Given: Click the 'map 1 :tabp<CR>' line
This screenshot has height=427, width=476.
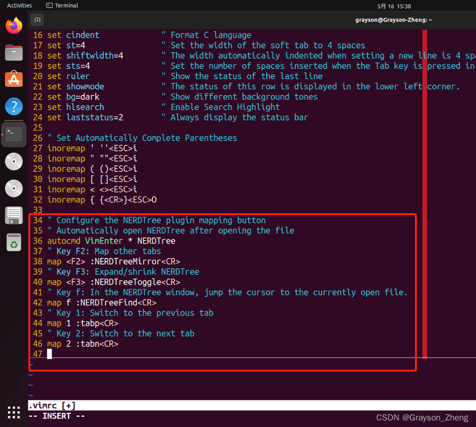Looking at the screenshot, I should click(83, 324).
